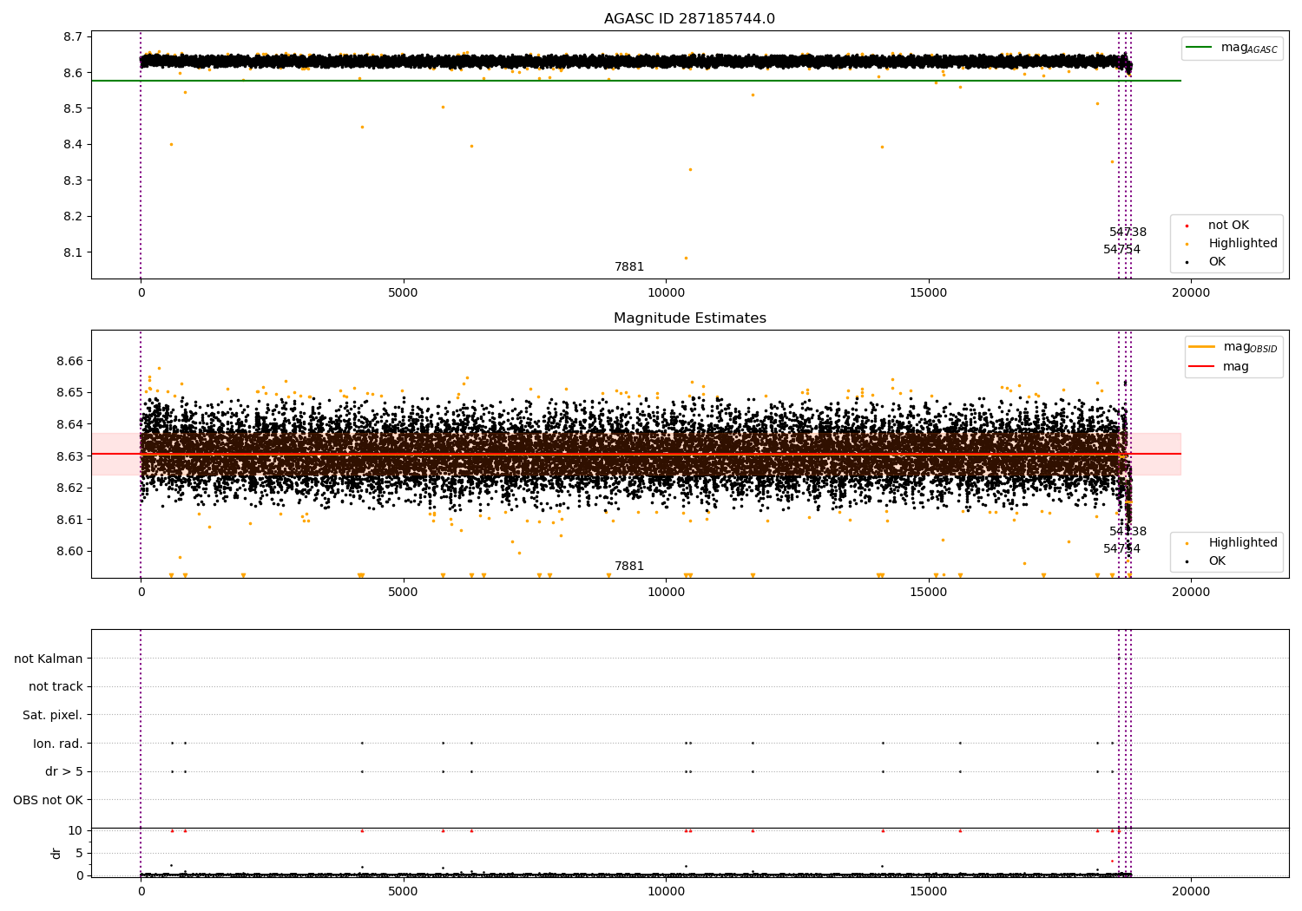Screen dimensions: 1302x911
Task: Click the Magnitude Estimates plot title
Action: (x=689, y=318)
